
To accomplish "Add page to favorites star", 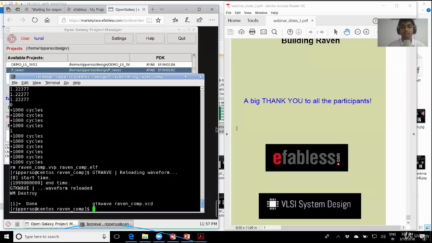I will (x=158, y=20).
